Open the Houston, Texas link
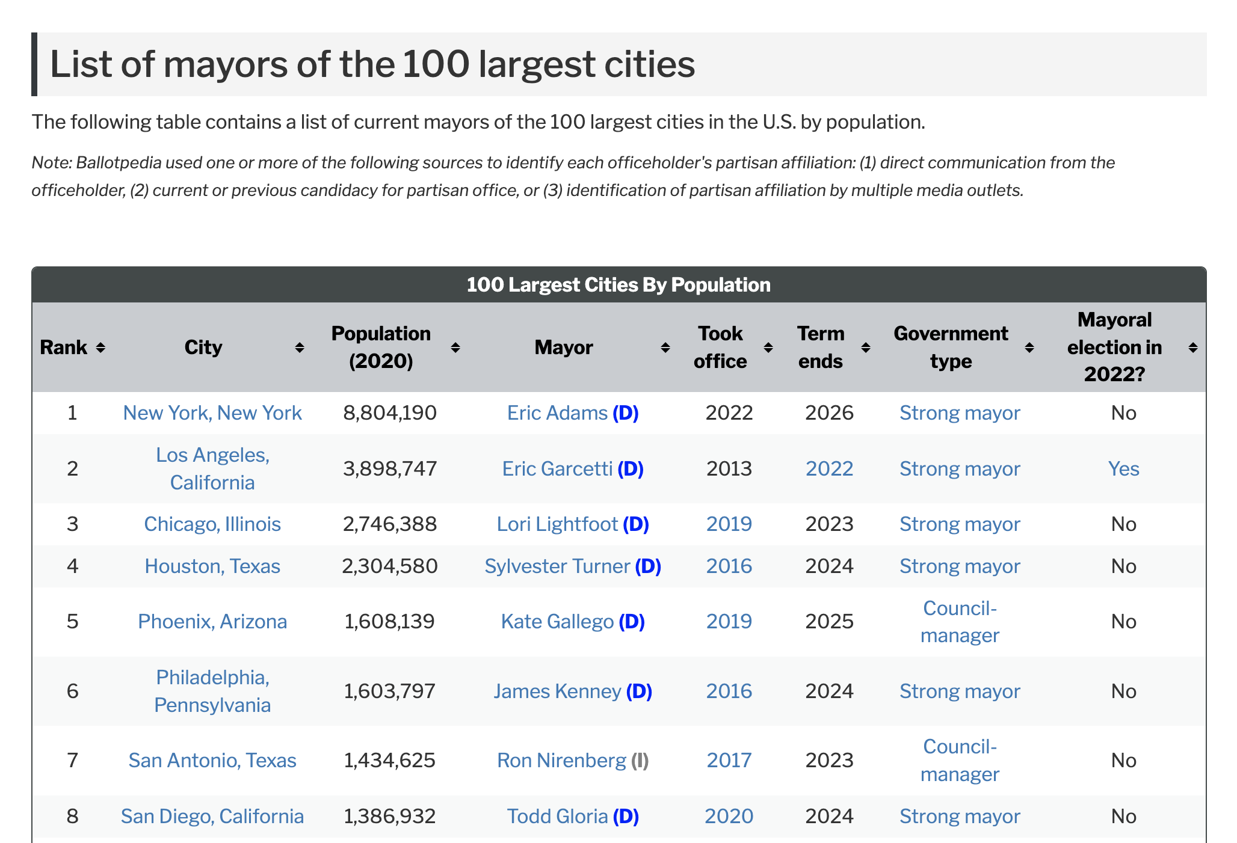The height and width of the screenshot is (843, 1237). tap(212, 566)
